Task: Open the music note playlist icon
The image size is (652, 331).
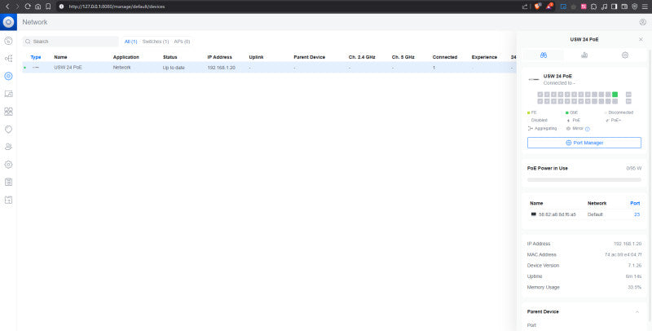Action: tap(604, 7)
